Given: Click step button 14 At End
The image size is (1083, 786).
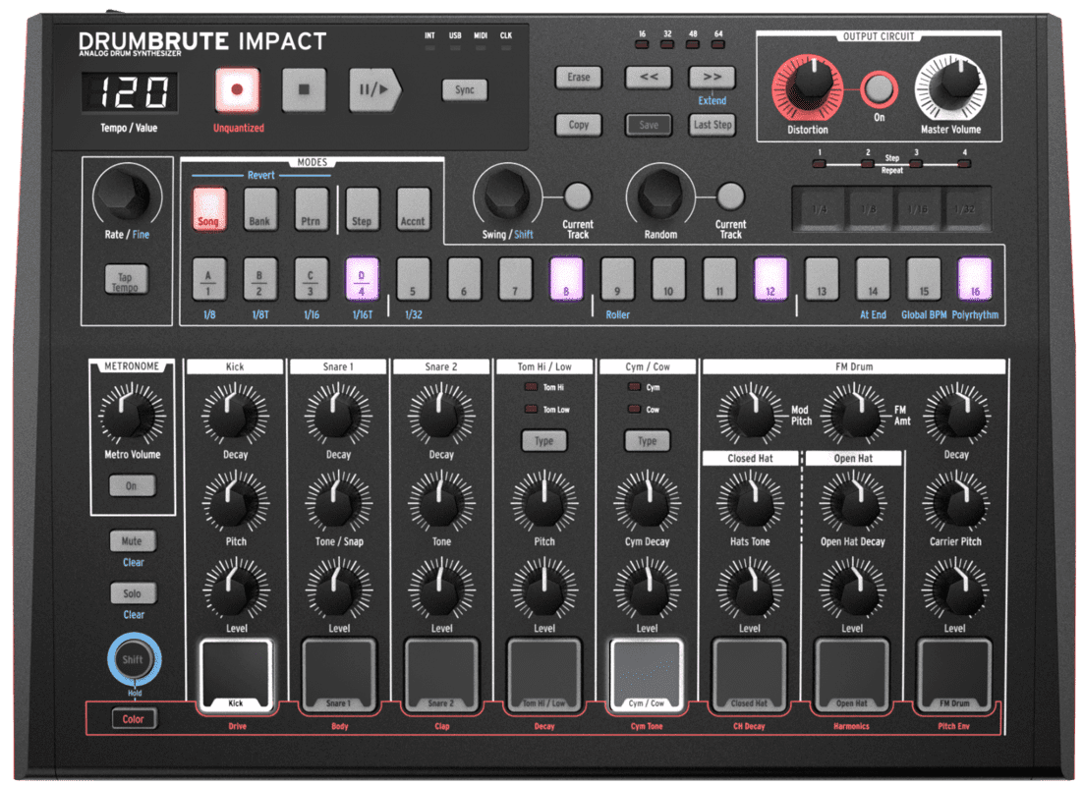Looking at the screenshot, I should (x=873, y=279).
